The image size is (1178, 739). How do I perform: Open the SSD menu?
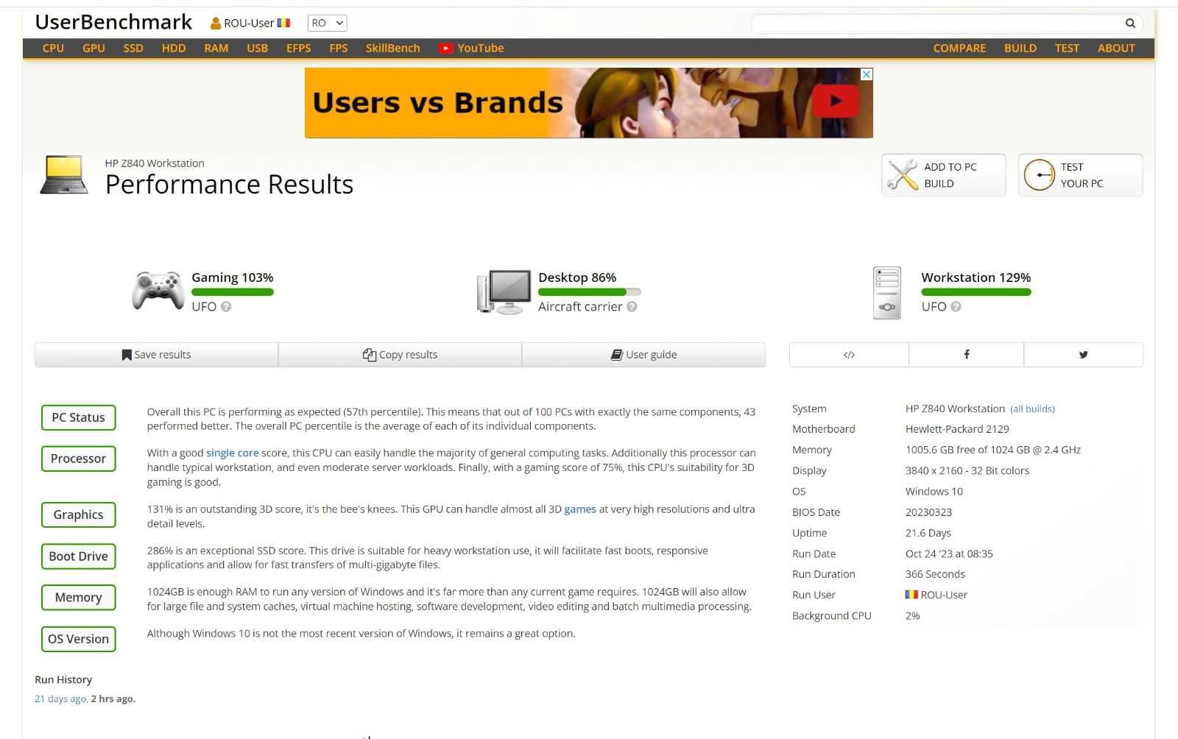pyautogui.click(x=133, y=49)
